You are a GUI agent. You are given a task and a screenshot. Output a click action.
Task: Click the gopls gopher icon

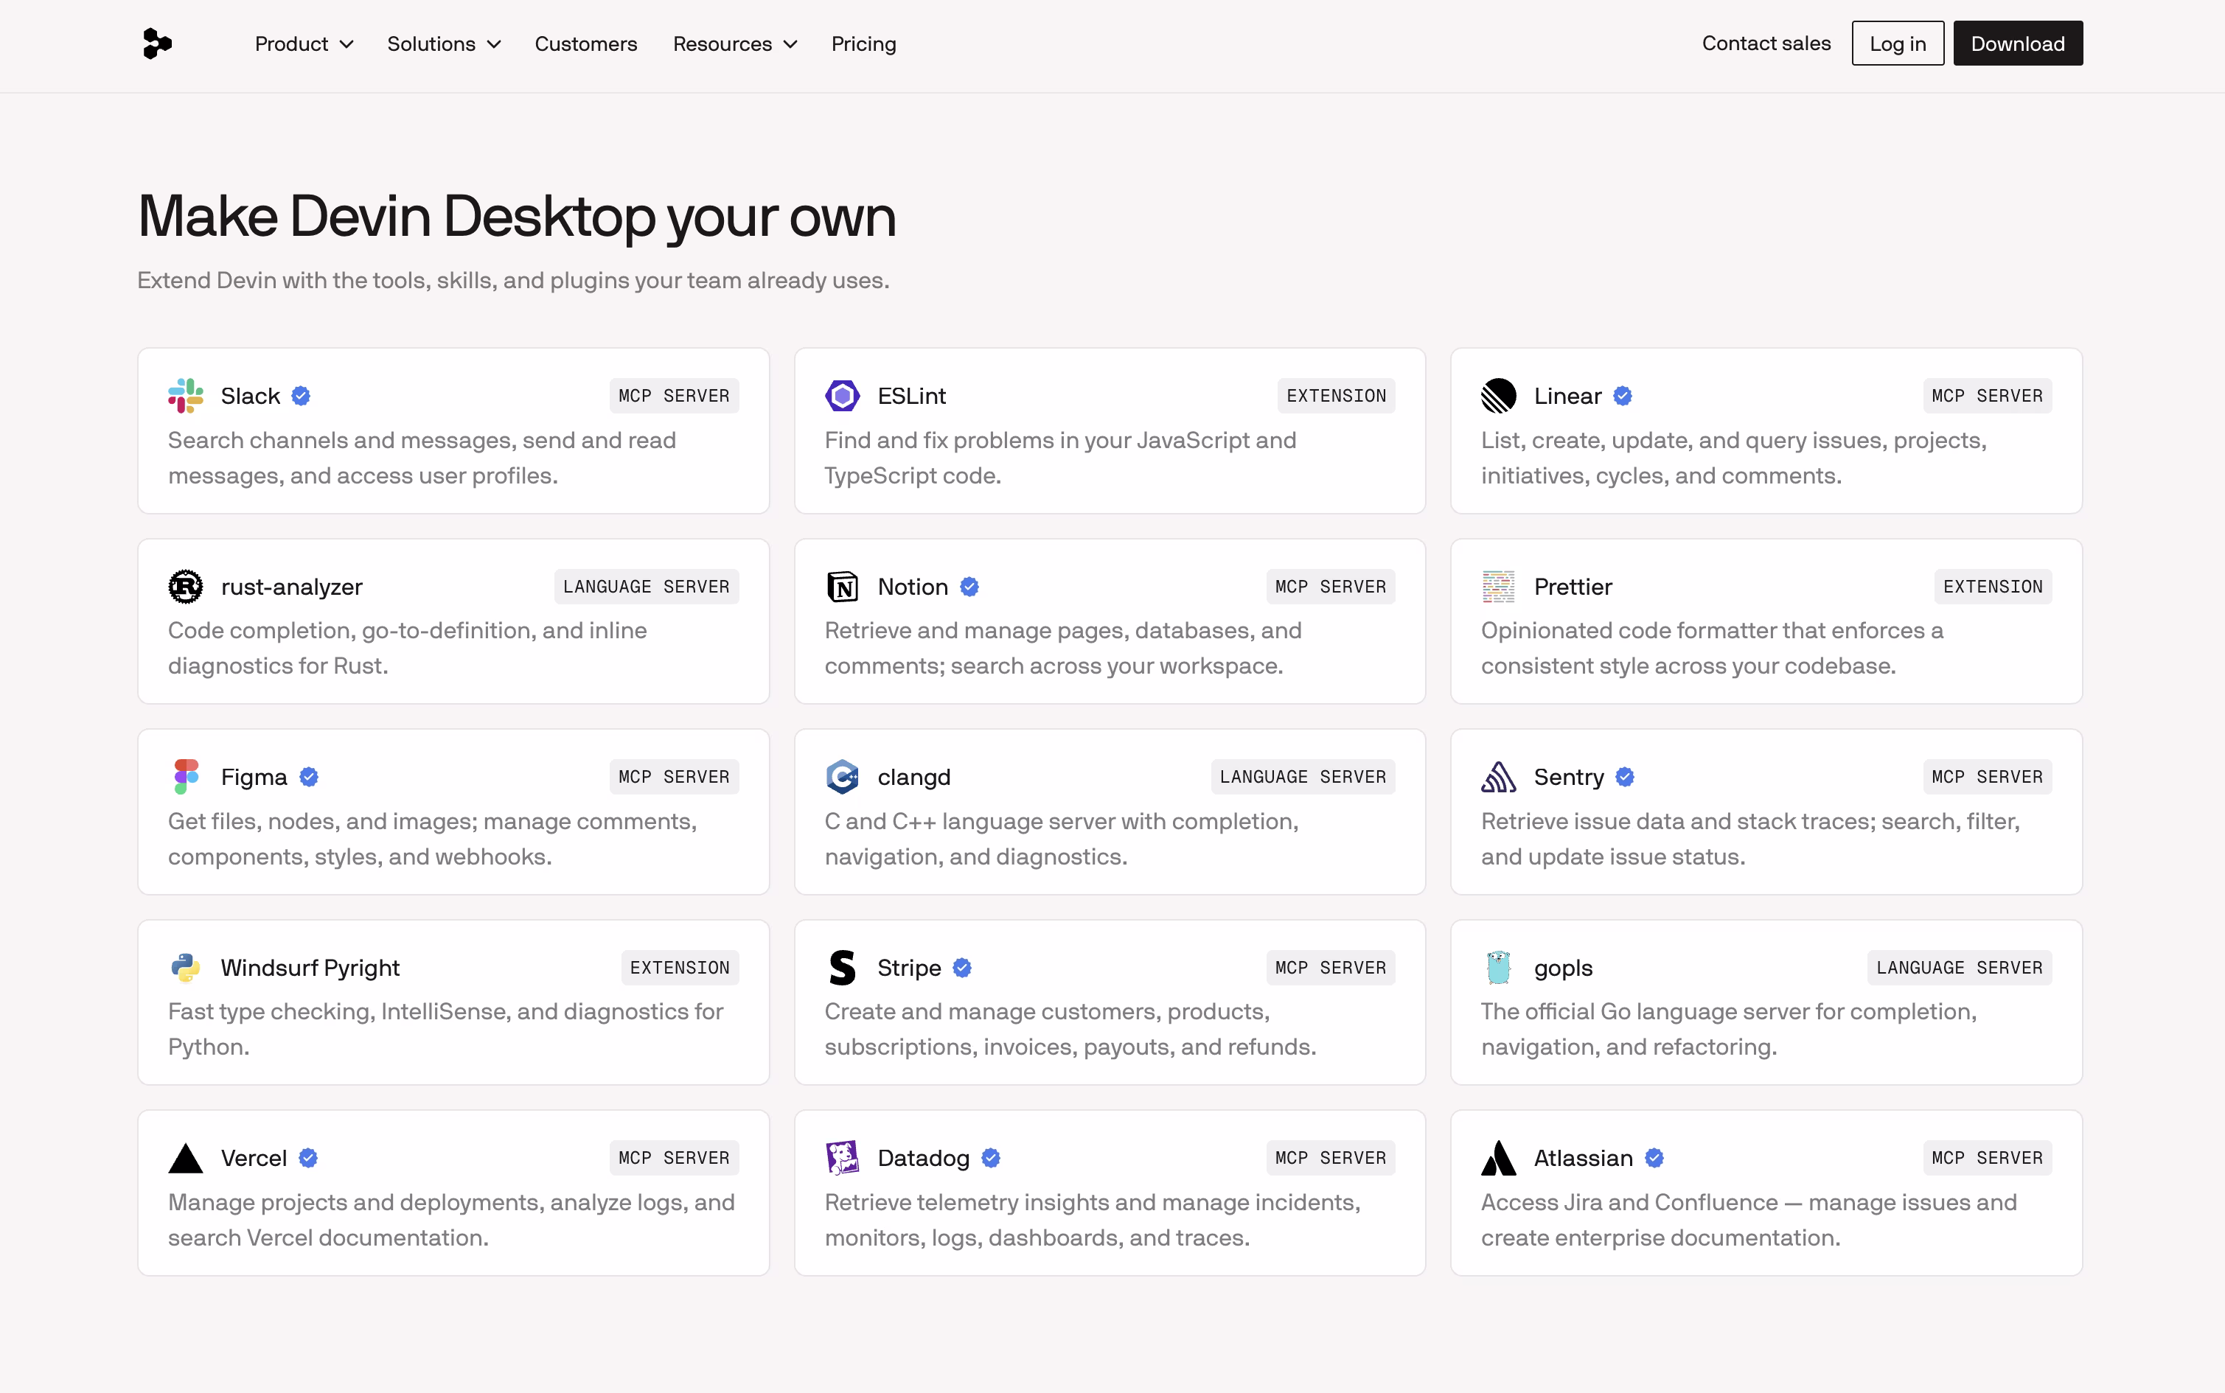pos(1498,967)
